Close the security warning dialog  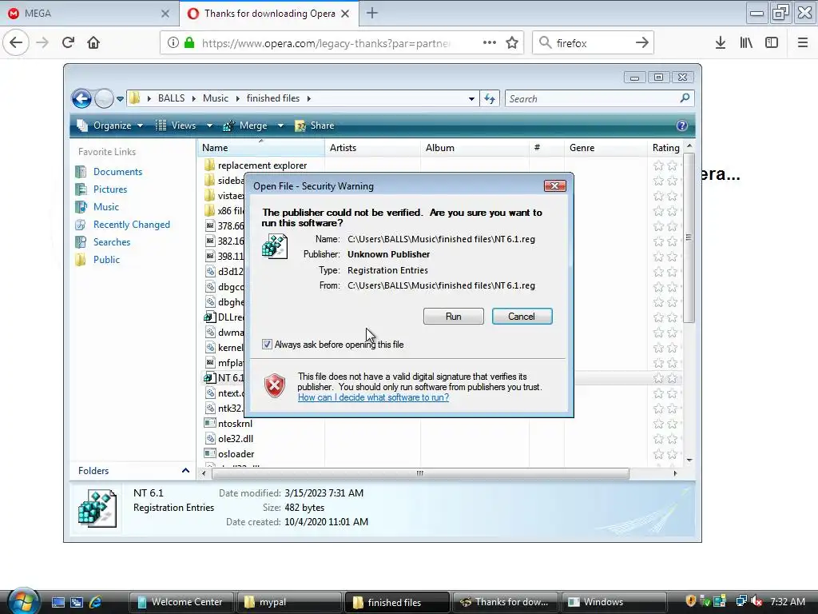(554, 185)
